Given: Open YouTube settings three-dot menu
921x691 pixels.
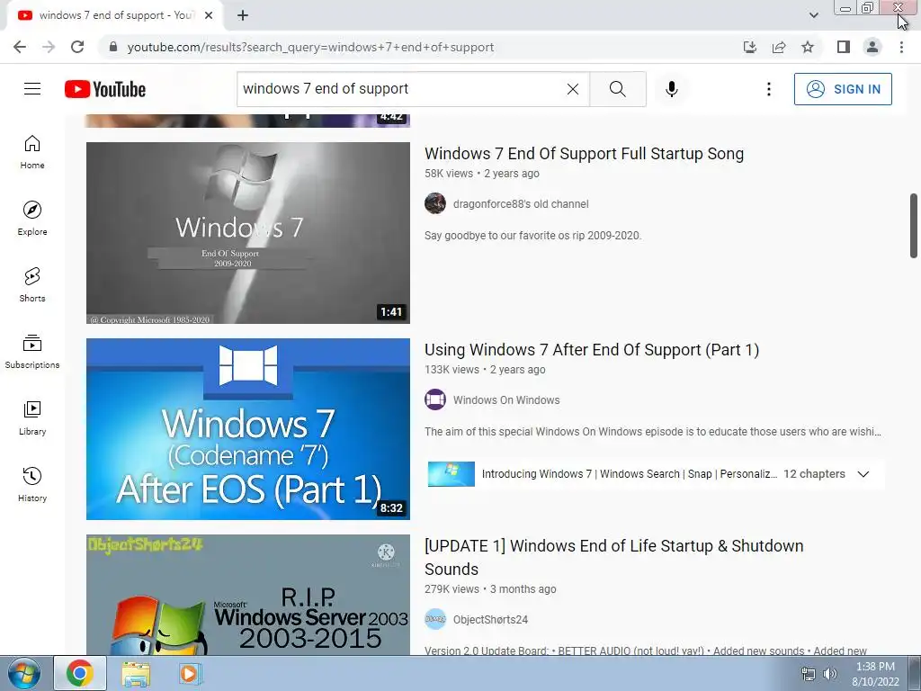Looking at the screenshot, I should [768, 89].
